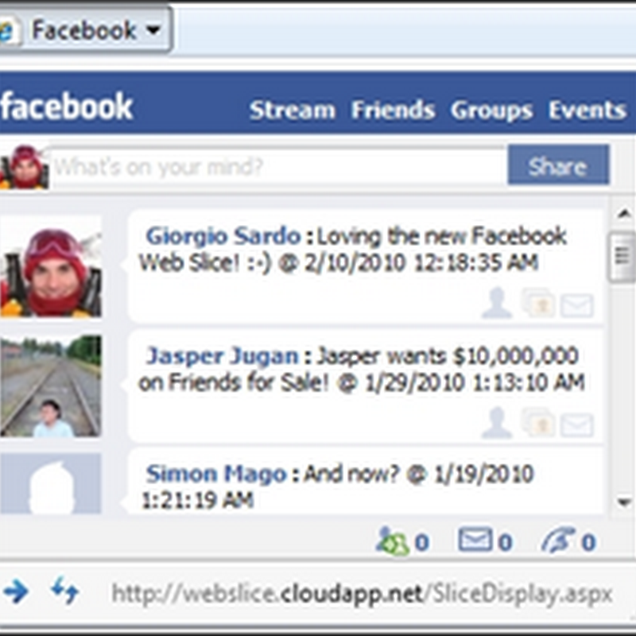
Task: Click the comment icon on Giorgio Sardo's post
Action: click(538, 302)
